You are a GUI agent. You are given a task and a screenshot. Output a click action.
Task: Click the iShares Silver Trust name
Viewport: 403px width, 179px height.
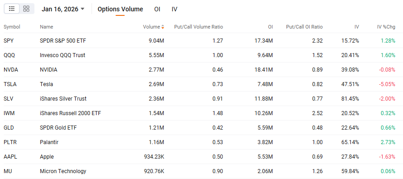(63, 99)
